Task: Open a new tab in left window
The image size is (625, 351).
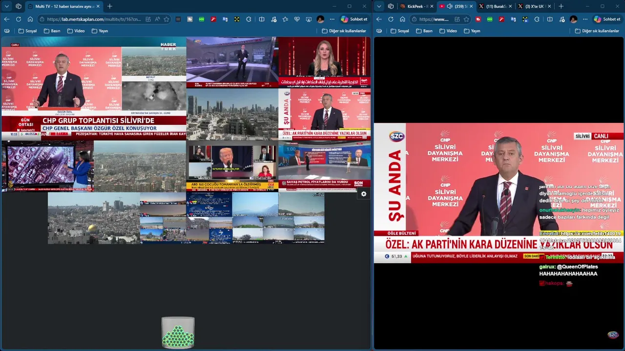Action: coord(109,6)
